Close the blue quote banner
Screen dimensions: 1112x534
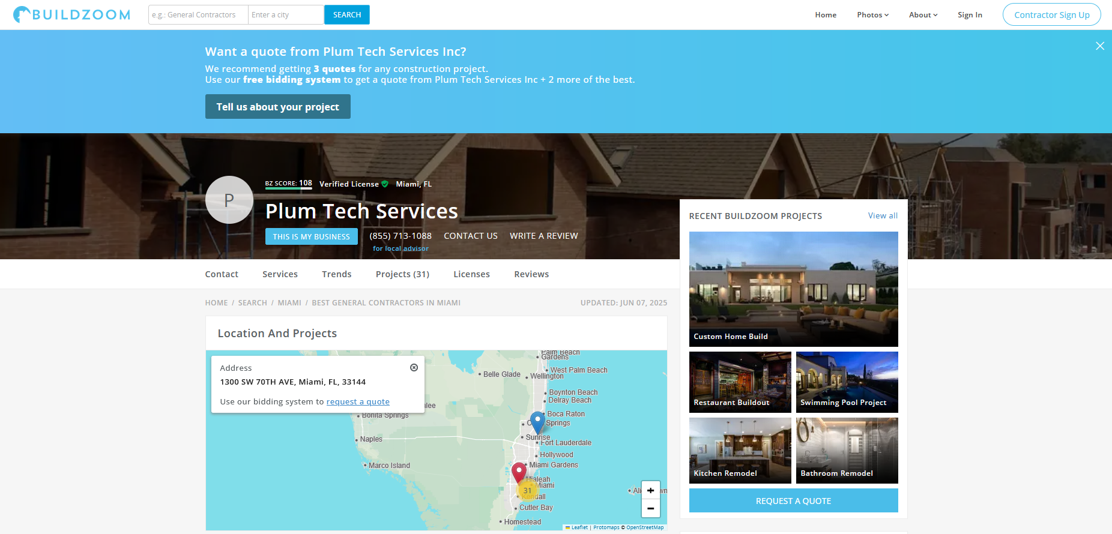(1100, 46)
